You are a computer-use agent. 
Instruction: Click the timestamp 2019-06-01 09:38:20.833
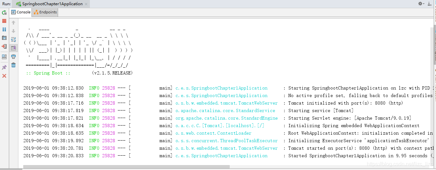click(x=53, y=156)
